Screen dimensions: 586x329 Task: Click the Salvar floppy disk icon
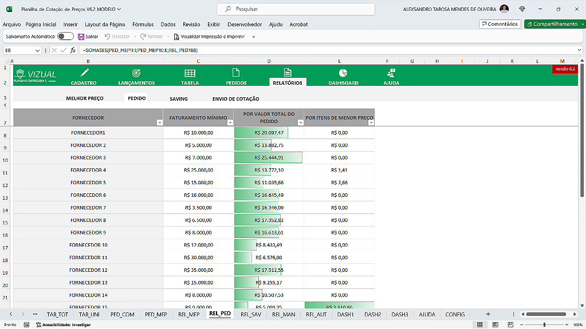pos(81,37)
